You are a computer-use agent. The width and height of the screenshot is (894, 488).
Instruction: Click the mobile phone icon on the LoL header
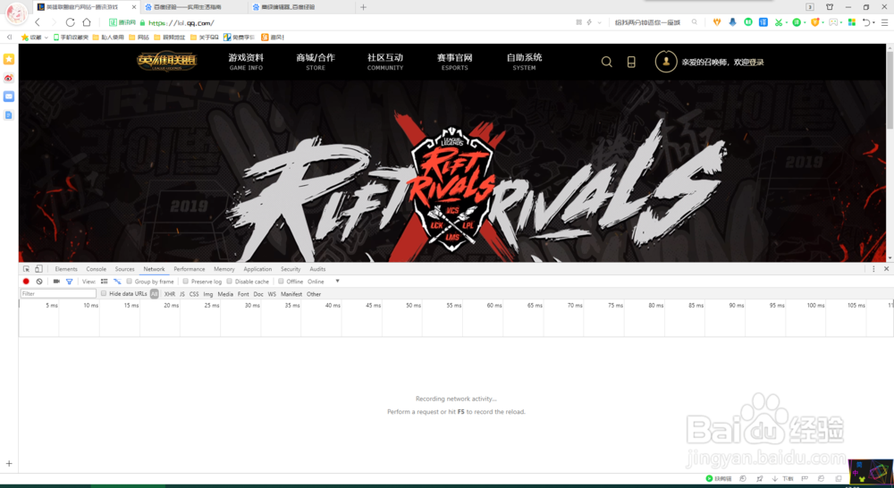click(631, 62)
